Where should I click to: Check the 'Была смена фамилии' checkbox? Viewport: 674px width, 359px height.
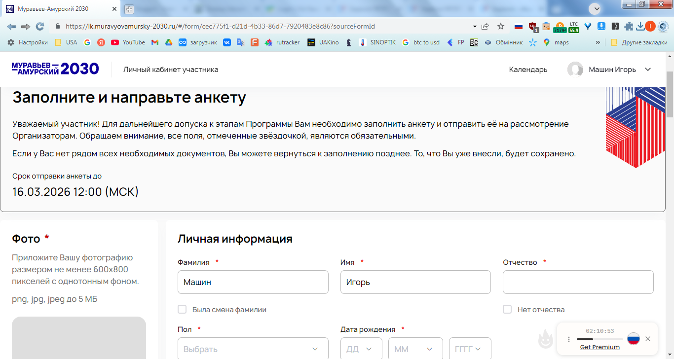click(x=182, y=309)
